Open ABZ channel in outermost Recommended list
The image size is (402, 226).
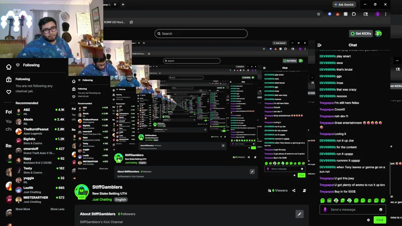[x=40, y=112]
